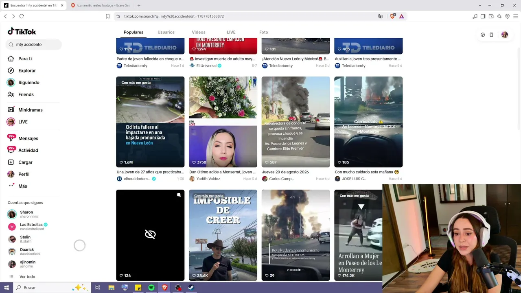This screenshot has width=521, height=293.
Task: Switch to the Usuarios tab
Action: [x=166, y=32]
